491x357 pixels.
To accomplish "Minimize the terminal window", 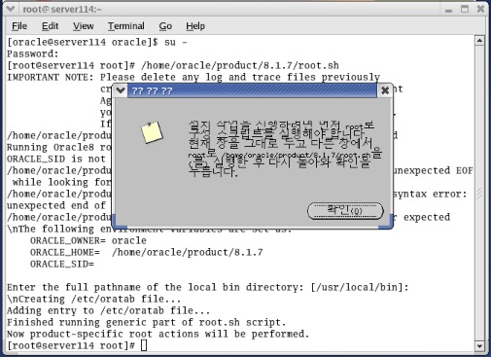I will (x=448, y=10).
